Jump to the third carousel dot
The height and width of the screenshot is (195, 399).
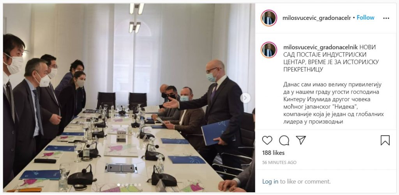[x=127, y=185]
